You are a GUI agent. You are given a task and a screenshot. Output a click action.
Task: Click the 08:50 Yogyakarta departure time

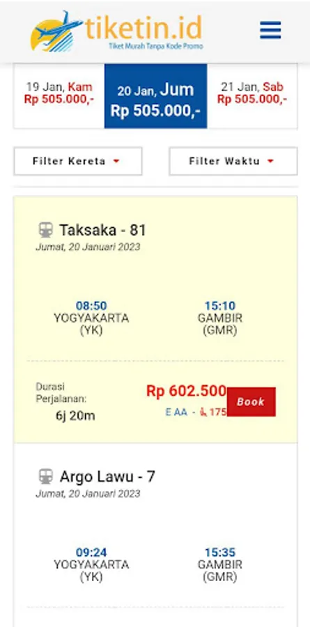pos(91,307)
